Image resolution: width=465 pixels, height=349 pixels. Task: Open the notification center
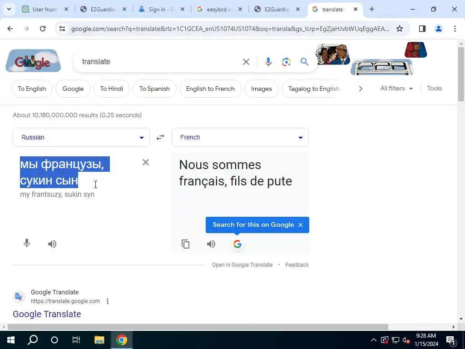click(x=450, y=340)
